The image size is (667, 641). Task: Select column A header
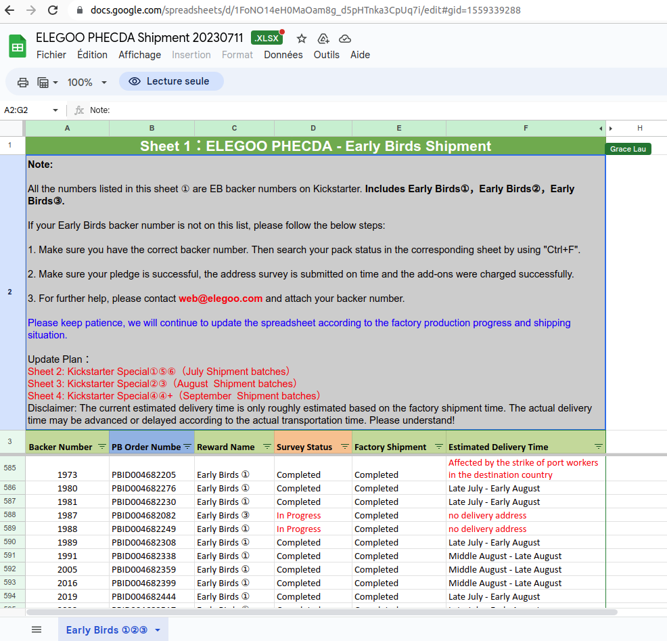[x=67, y=128]
